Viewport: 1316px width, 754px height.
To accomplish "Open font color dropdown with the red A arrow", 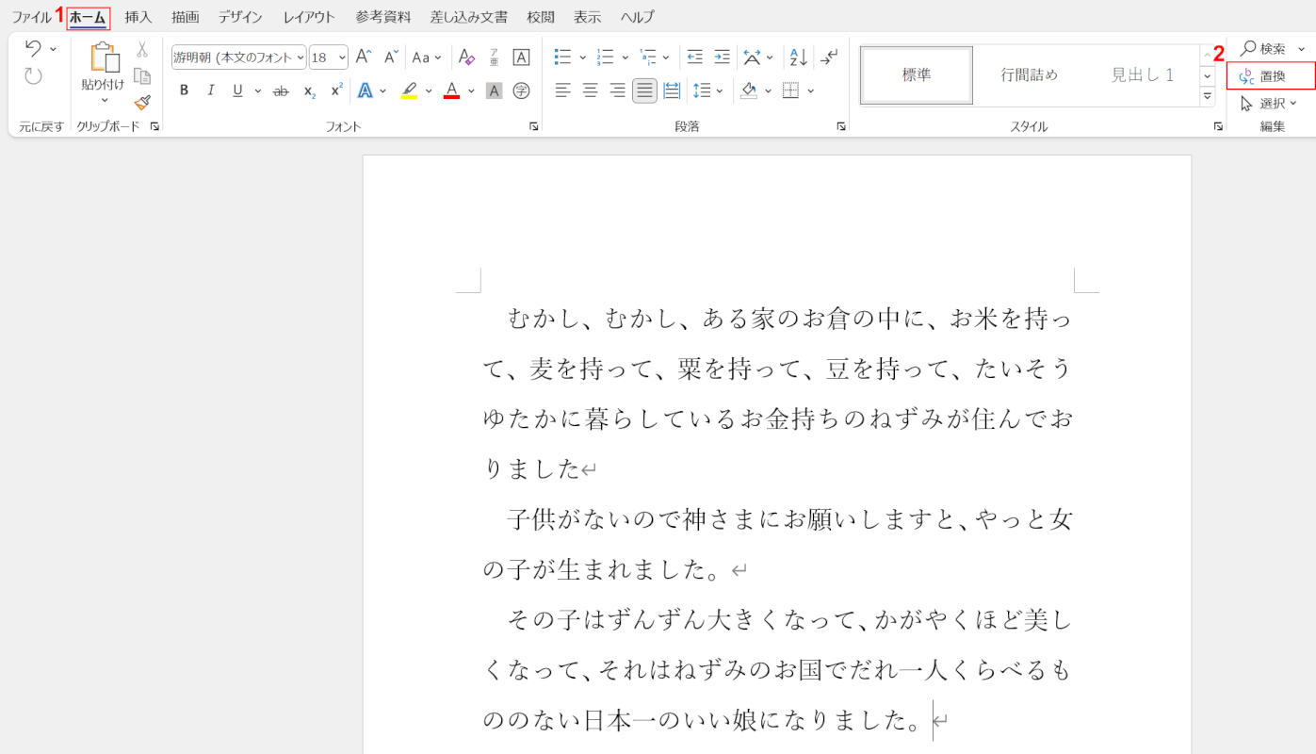I will (471, 90).
